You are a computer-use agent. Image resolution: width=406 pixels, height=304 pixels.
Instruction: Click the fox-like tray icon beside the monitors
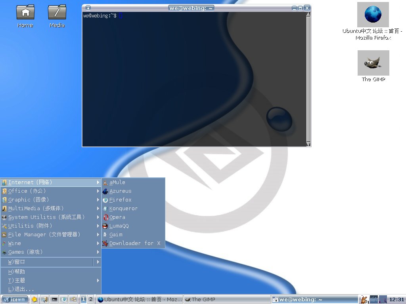pos(365,299)
